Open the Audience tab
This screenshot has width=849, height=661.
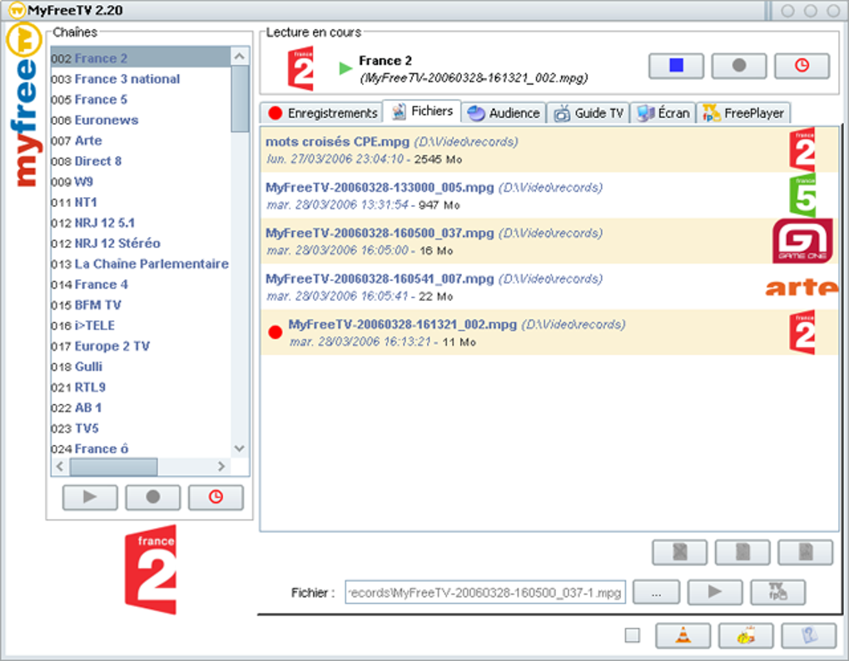pos(504,113)
